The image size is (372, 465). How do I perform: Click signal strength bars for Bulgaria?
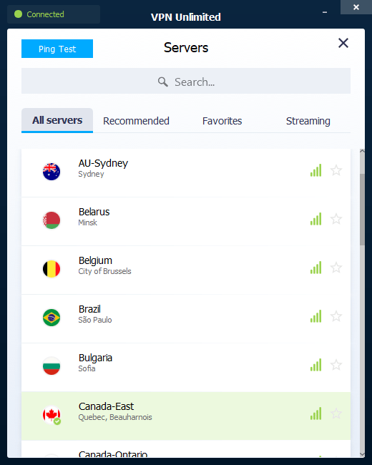316,365
